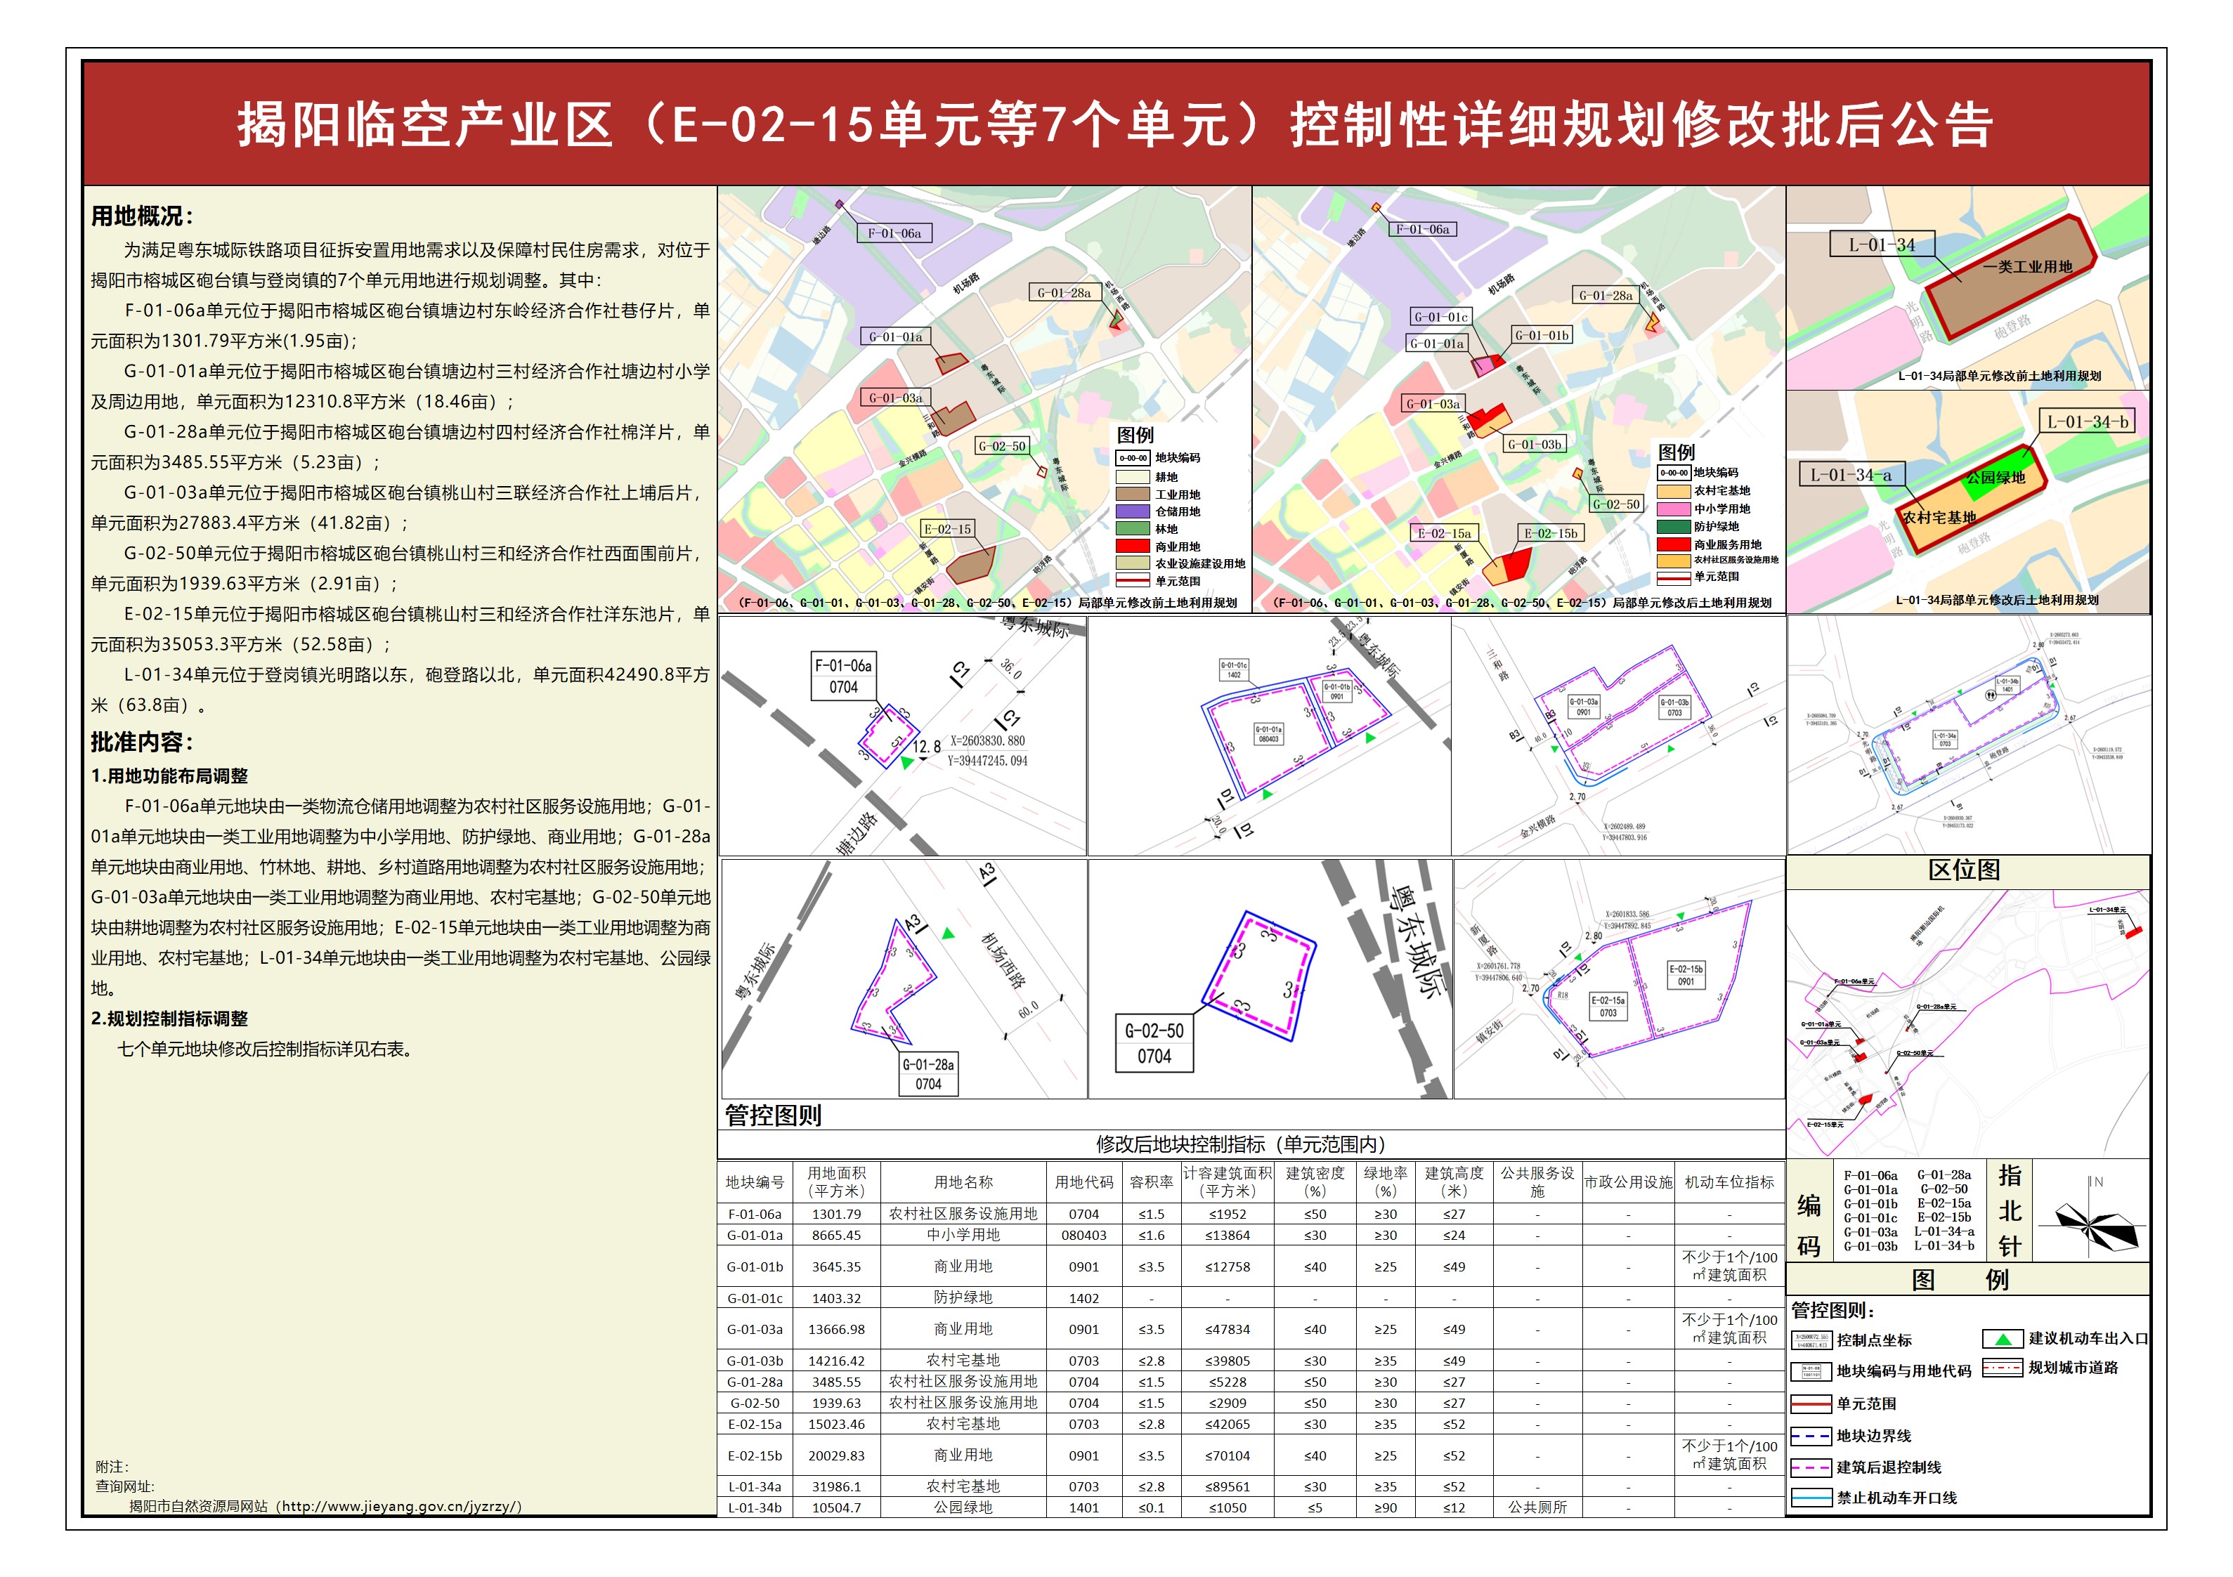Click the 2.规划控制指标调整 subheading
The width and height of the screenshot is (2233, 1577).
pos(169,1019)
